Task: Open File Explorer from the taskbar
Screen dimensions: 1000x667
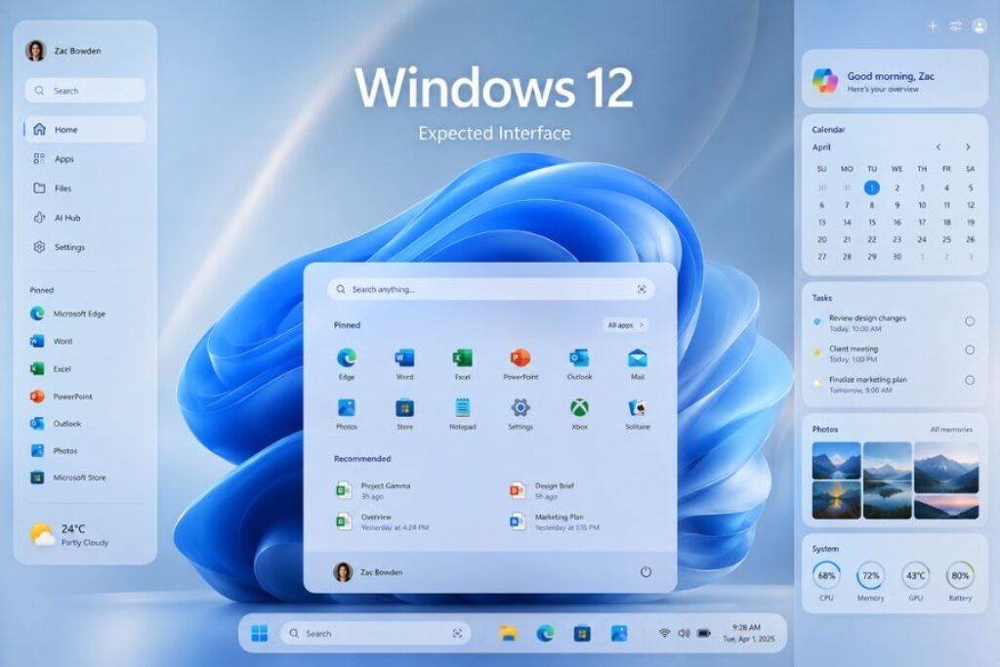Action: pyautogui.click(x=508, y=633)
